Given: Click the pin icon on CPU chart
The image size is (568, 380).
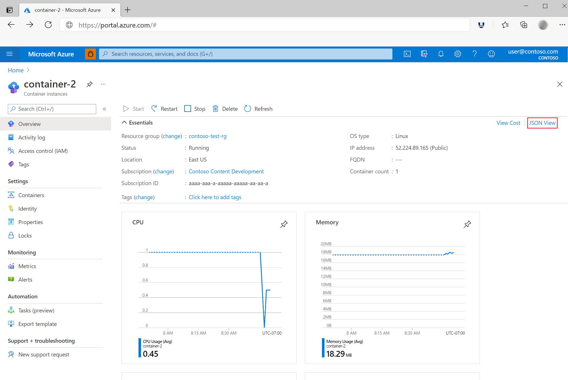Looking at the screenshot, I should (285, 224).
